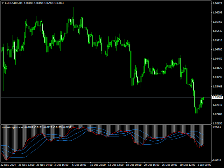Open the chart menu triangle beside EURUSDm,H4
Image resolution: width=224 pixels, height=168 pixels.
click(x=3, y=3)
